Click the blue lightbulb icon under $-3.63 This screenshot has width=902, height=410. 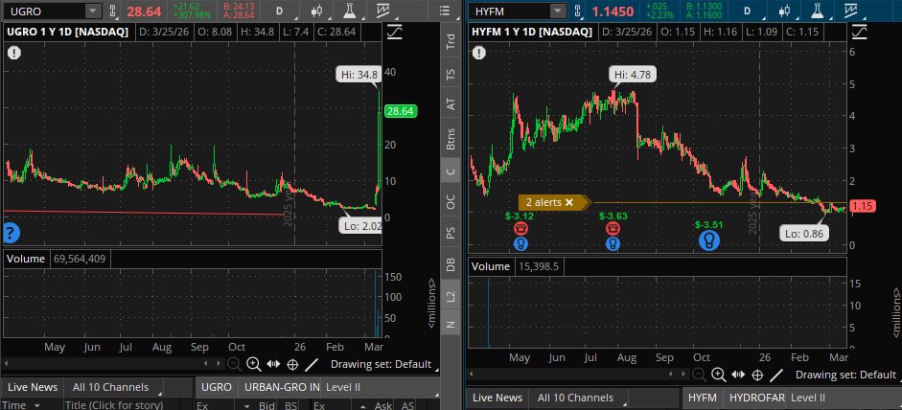613,244
